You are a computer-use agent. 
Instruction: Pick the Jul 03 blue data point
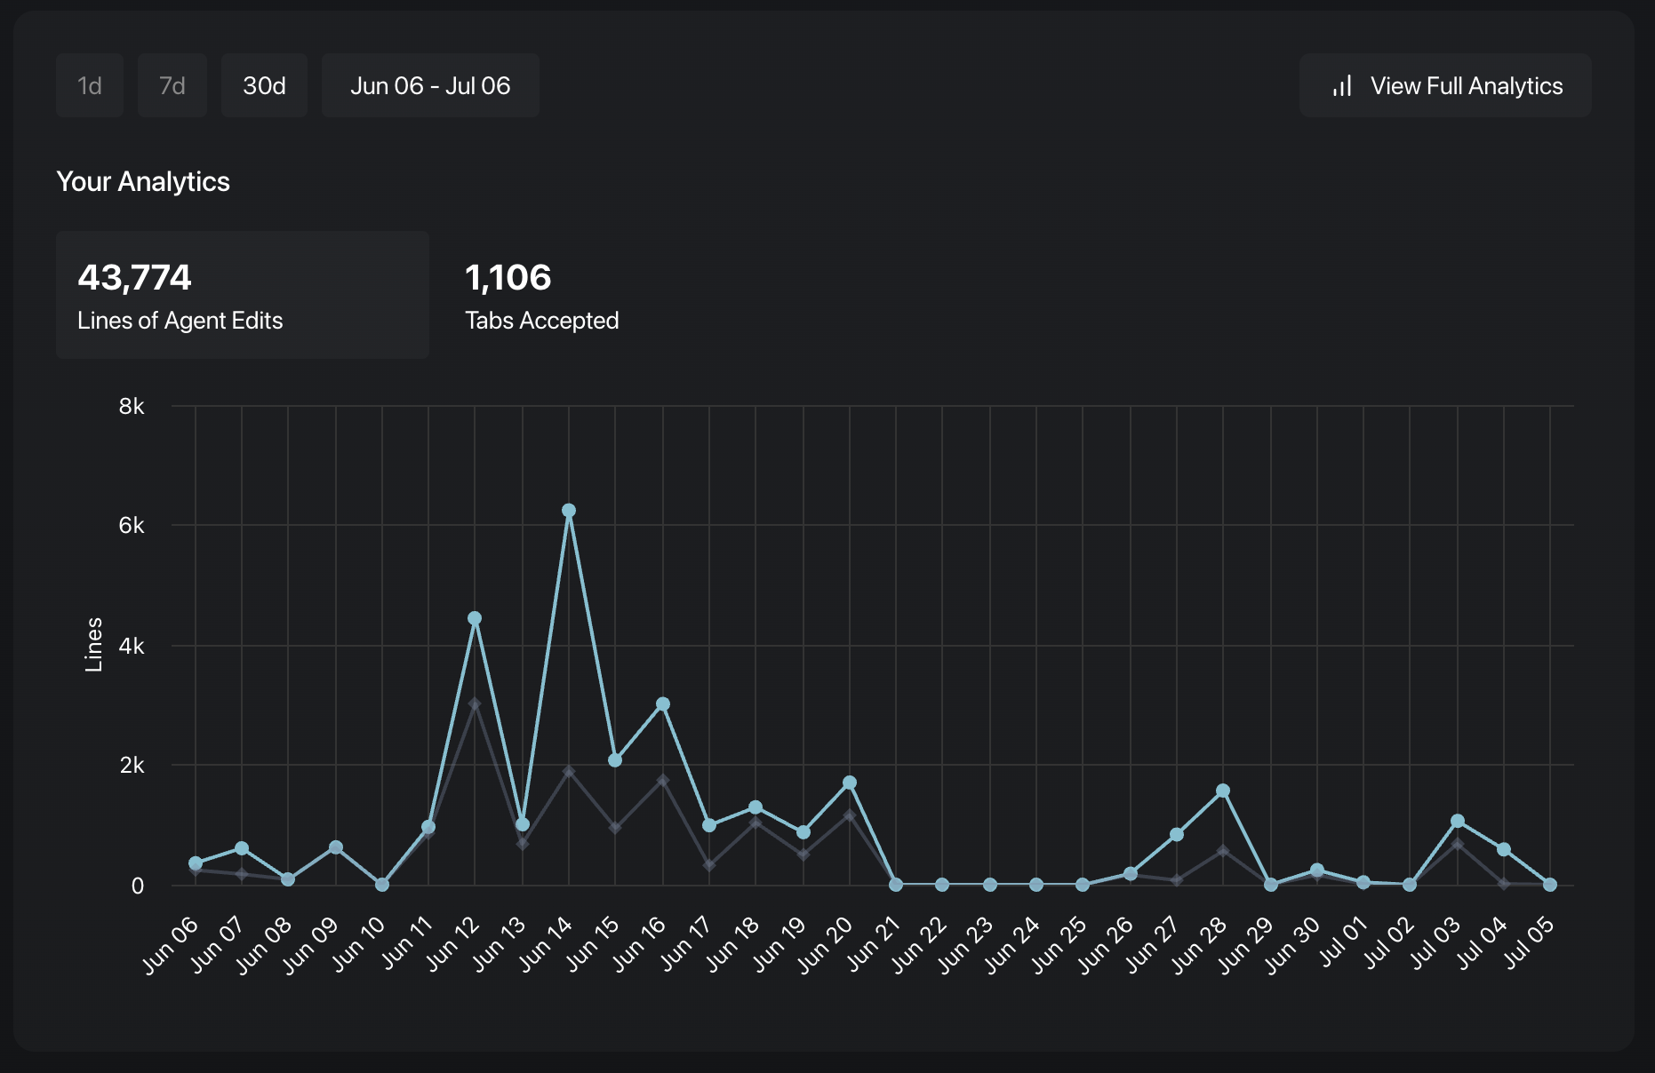(1458, 822)
